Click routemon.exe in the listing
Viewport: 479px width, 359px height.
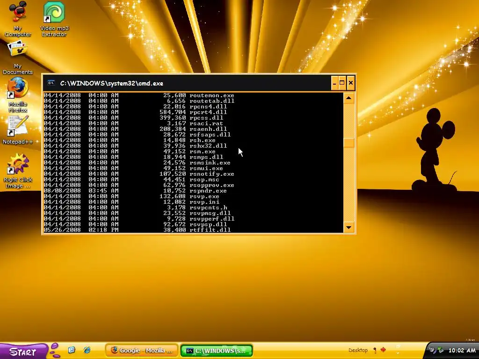pos(212,95)
